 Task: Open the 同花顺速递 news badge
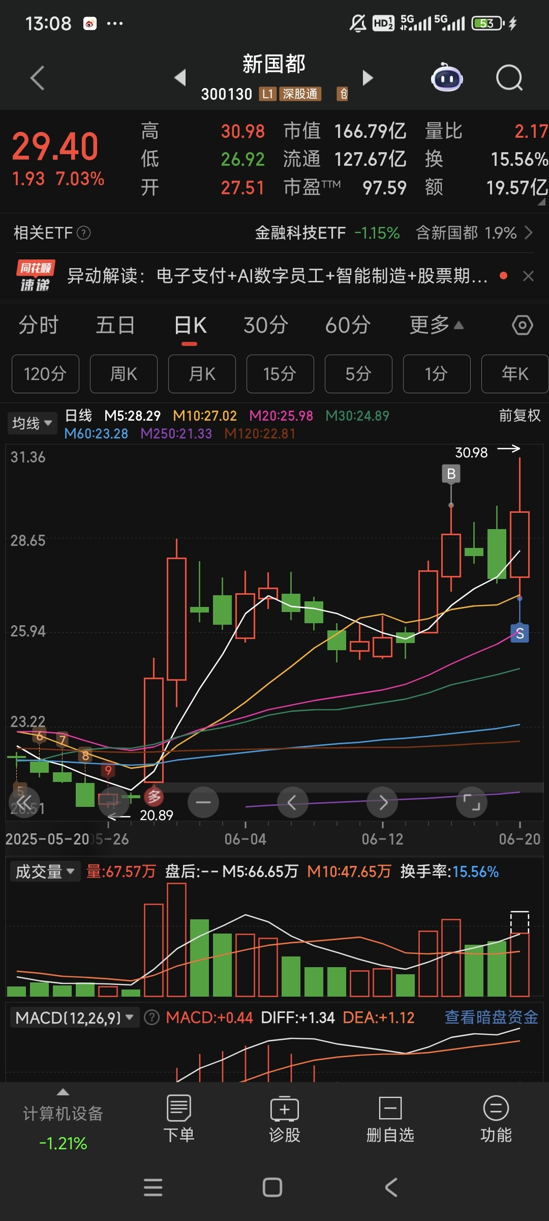[x=35, y=276]
